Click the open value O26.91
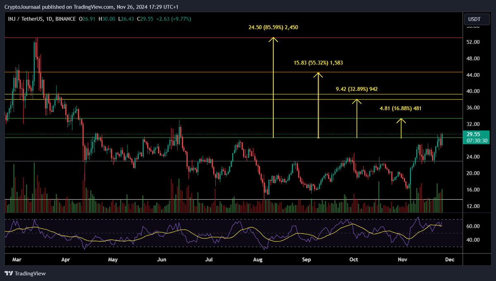496x281 pixels. click(87, 19)
